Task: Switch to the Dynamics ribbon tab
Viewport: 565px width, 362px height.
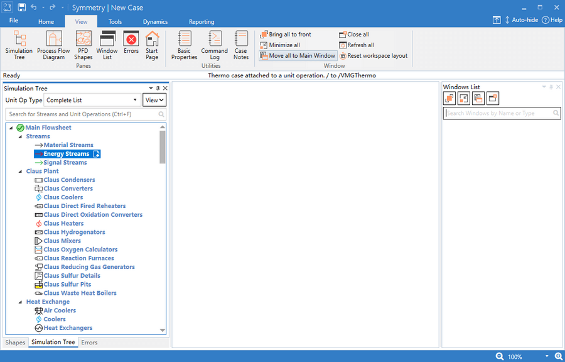Action: pyautogui.click(x=155, y=22)
